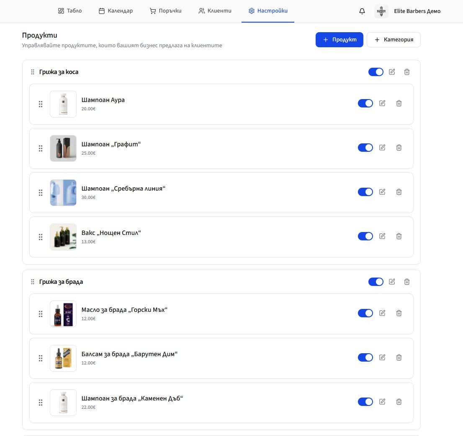
Task: Edit the product Шампоан „Сребърна линия“
Action: click(382, 192)
